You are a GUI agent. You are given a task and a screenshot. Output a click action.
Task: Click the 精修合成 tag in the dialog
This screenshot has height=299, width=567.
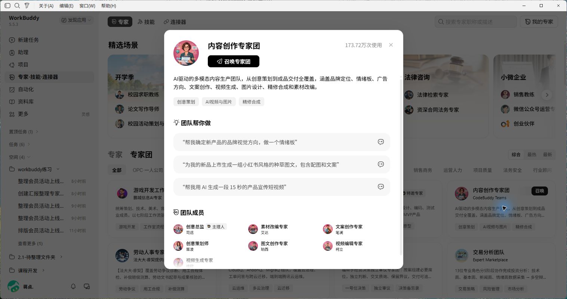(252, 102)
